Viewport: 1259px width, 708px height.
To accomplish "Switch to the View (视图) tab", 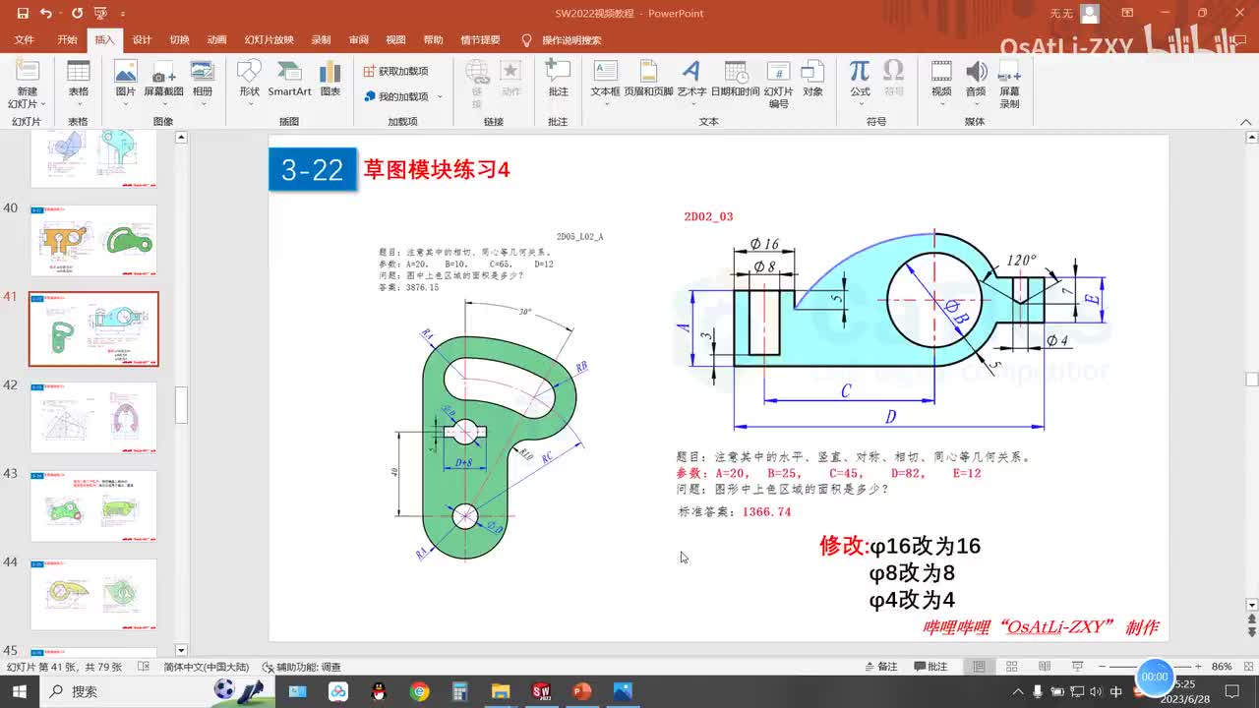I will click(x=395, y=40).
